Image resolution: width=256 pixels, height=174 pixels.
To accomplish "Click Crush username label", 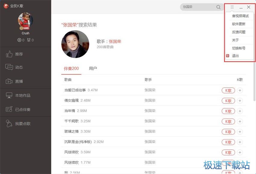I will point(26,33).
